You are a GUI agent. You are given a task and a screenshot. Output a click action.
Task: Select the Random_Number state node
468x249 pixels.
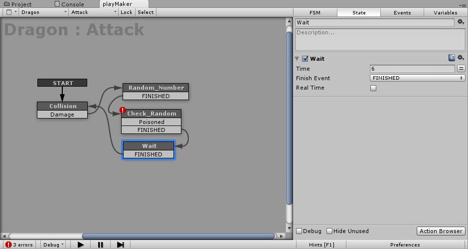click(x=156, y=88)
